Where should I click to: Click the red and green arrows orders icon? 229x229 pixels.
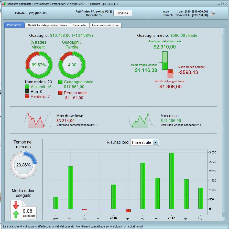click(16, 210)
